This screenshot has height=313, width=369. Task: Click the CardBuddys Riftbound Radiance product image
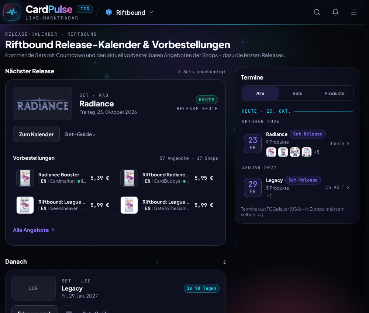coord(129,178)
